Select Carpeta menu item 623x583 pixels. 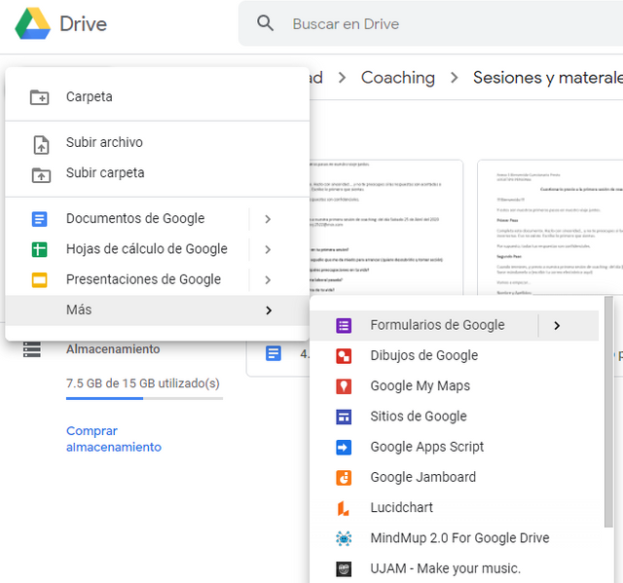pos(158,97)
